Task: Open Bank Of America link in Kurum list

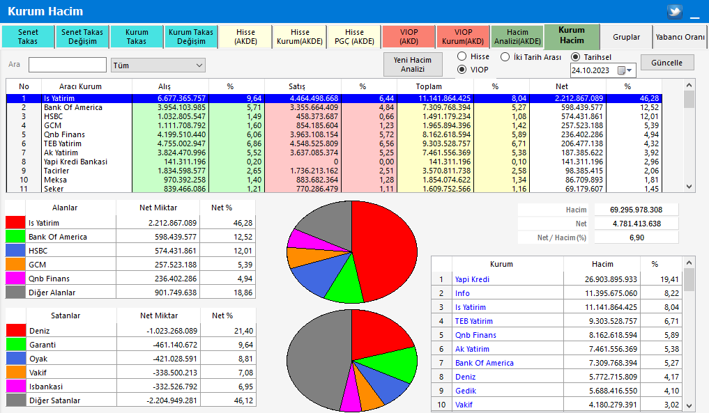Action: pos(485,363)
